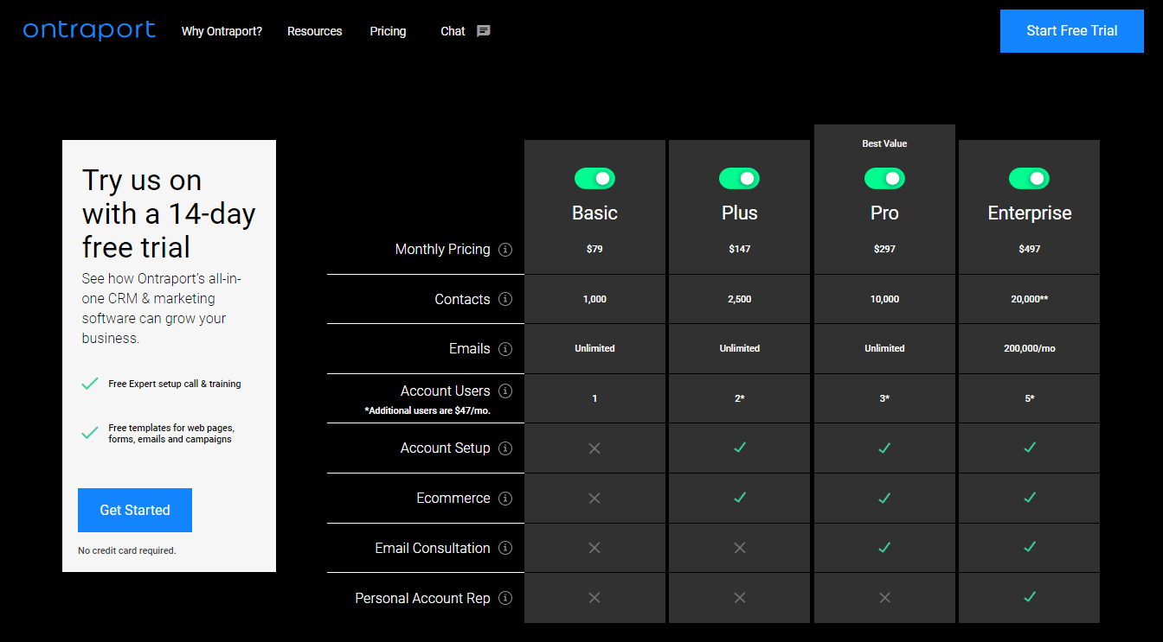The image size is (1163, 642).
Task: Click the additional users $47/mo note
Action: tap(427, 410)
